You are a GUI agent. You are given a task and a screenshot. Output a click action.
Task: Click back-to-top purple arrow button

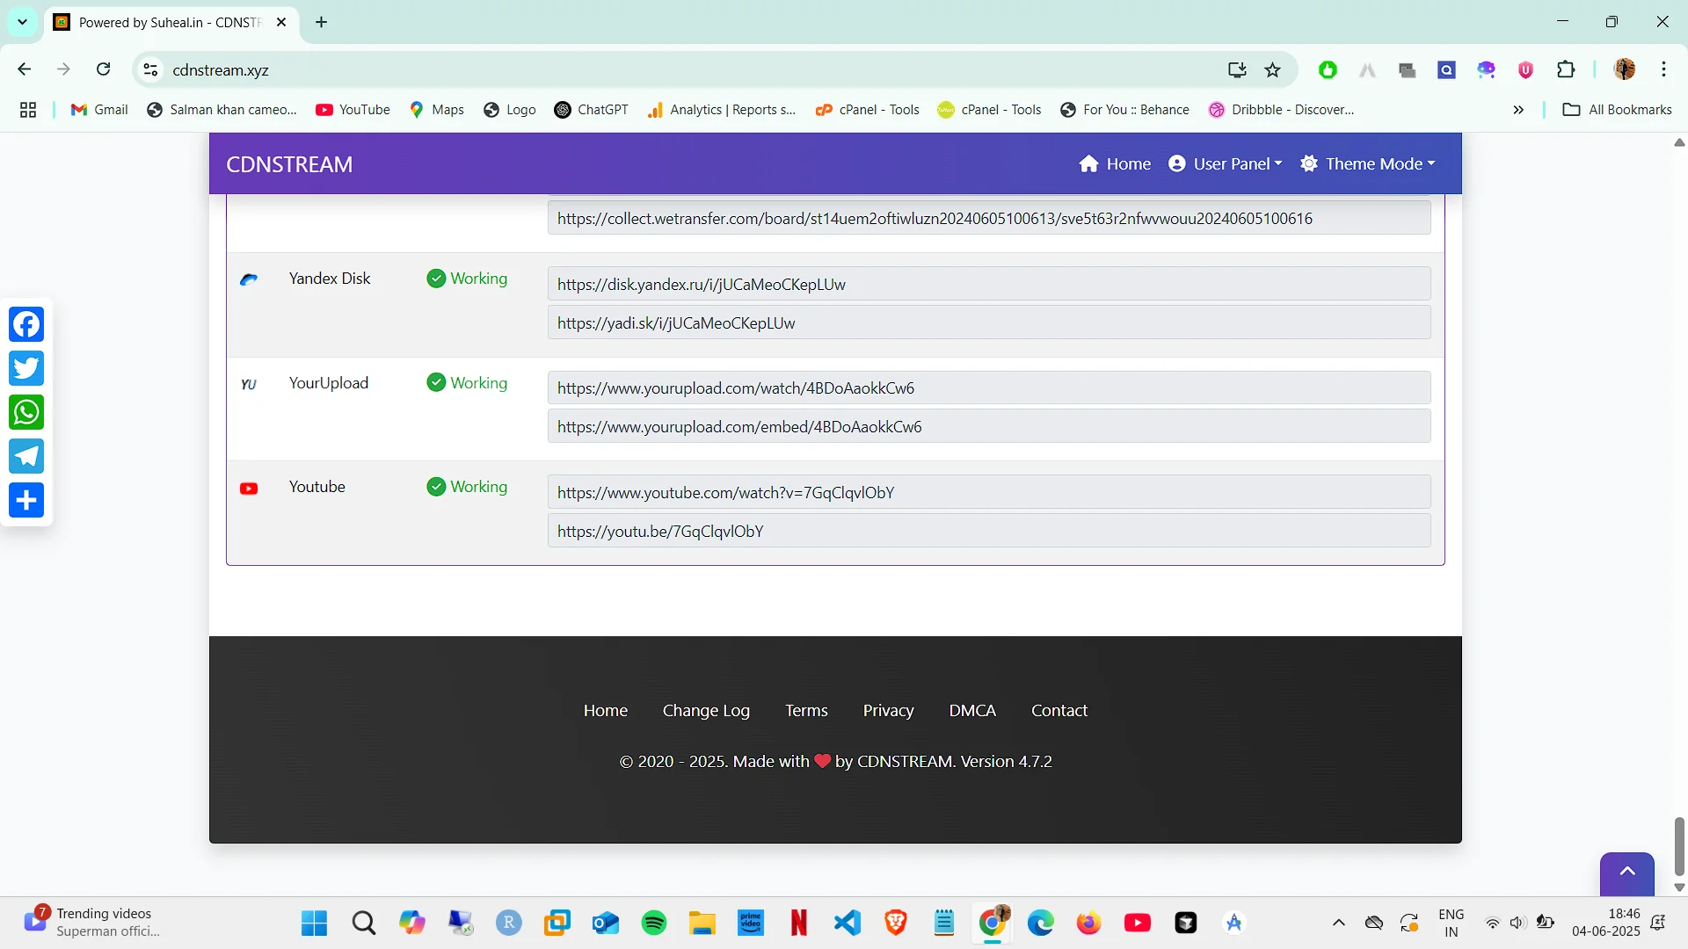click(1626, 873)
